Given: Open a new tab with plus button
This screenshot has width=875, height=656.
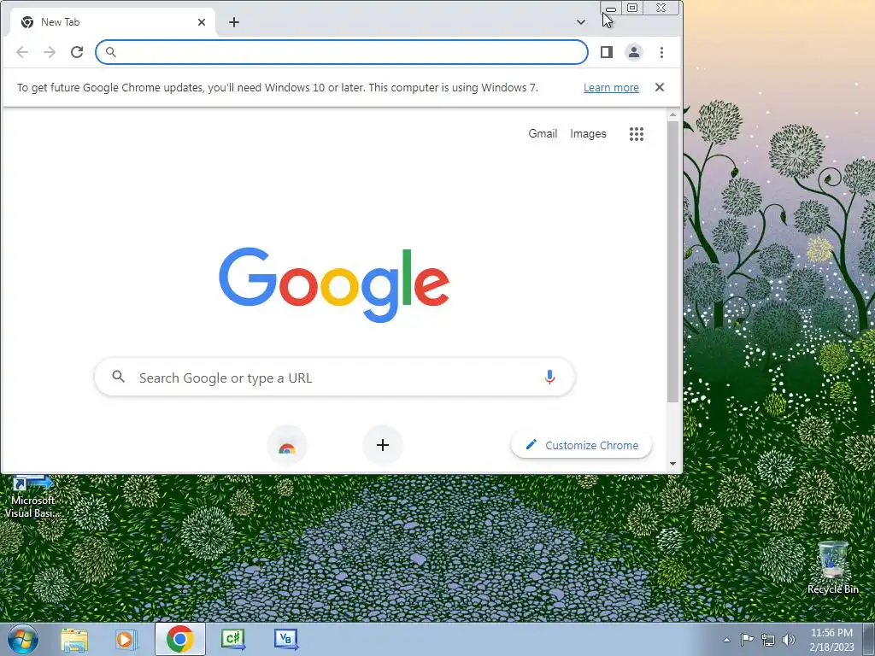Looking at the screenshot, I should [x=234, y=22].
